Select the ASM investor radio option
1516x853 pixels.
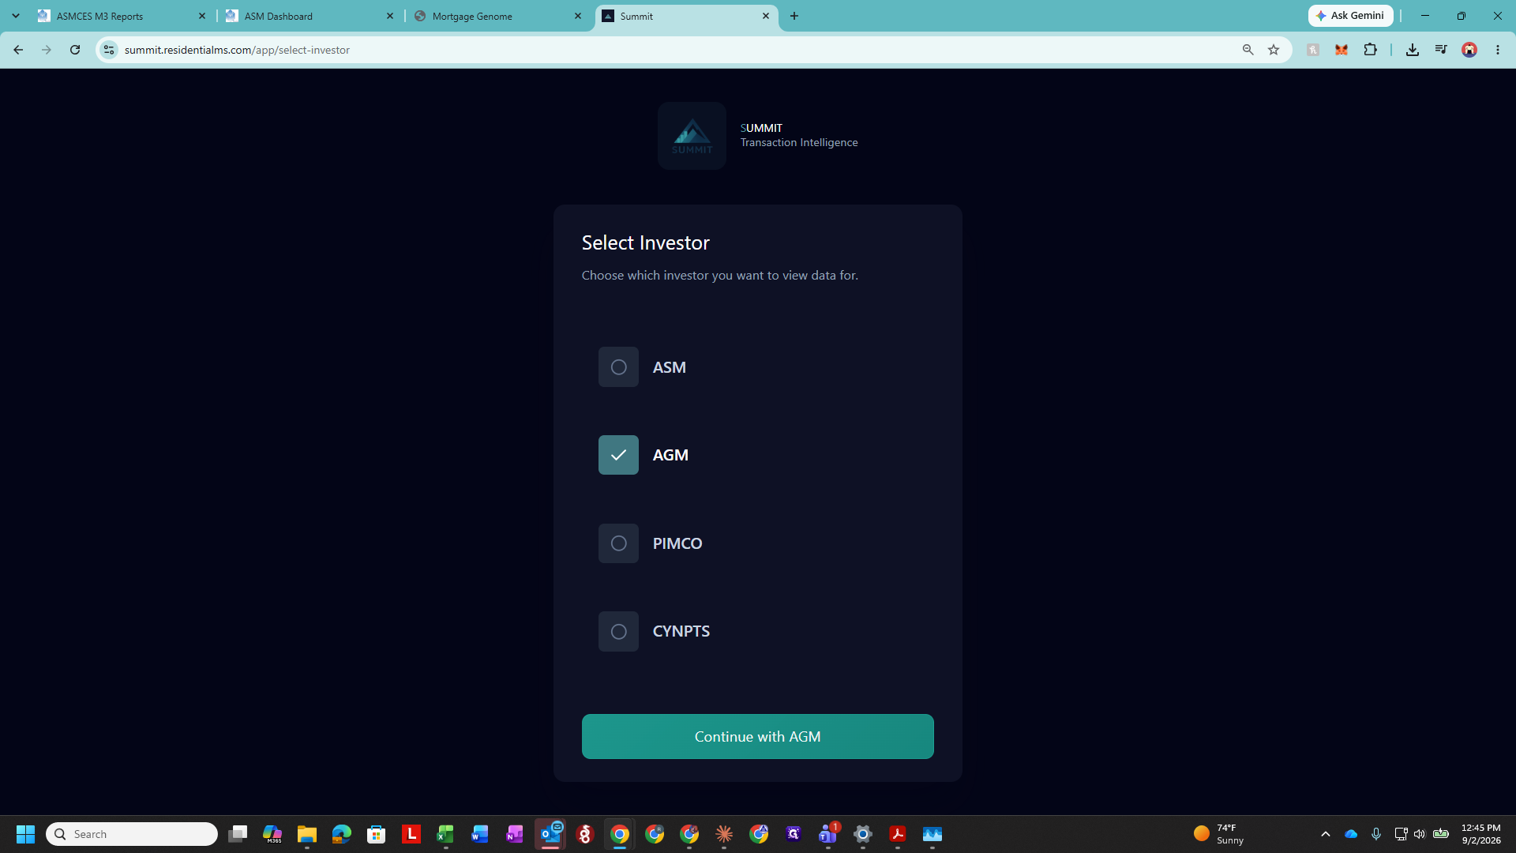[618, 367]
